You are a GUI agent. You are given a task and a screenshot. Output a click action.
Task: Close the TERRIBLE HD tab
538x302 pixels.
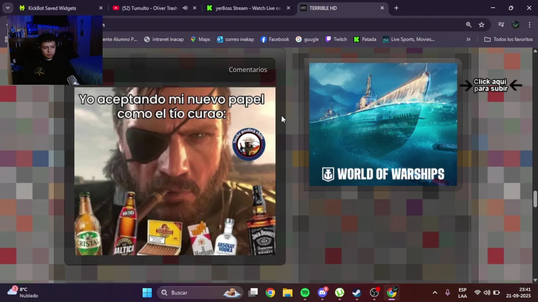(382, 8)
